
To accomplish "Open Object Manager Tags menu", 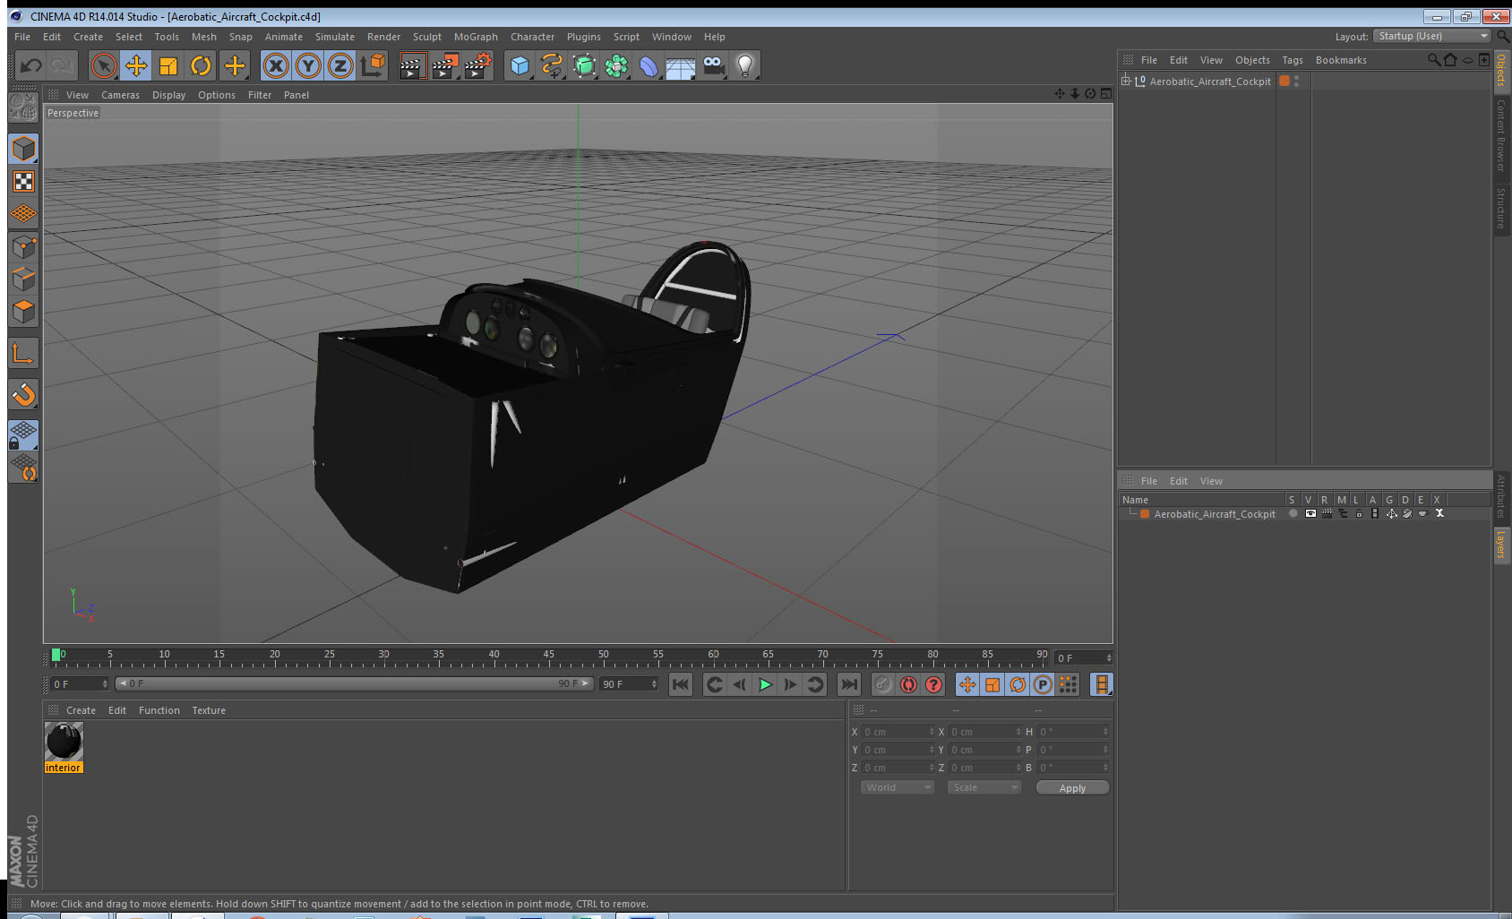I will coord(1292,60).
